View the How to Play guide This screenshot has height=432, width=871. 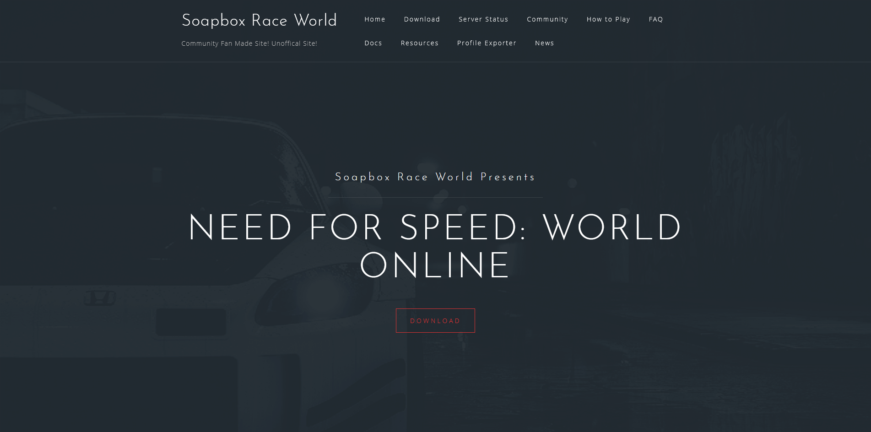608,19
